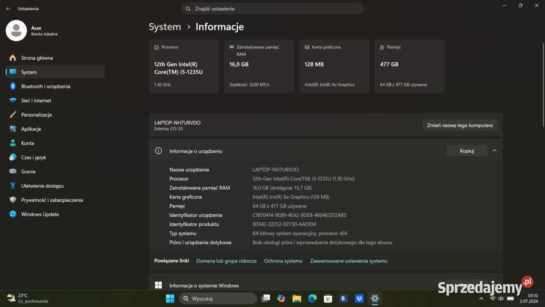Launch Copilot from the taskbar
Viewport: 545px width, 307px height.
(x=281, y=298)
